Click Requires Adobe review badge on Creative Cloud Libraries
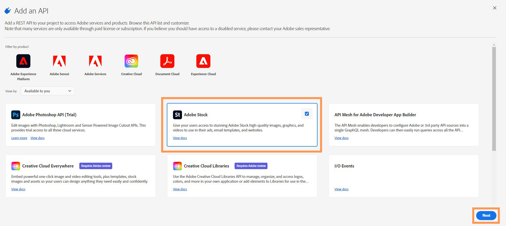Image resolution: width=506 pixels, height=226 pixels. (251, 166)
